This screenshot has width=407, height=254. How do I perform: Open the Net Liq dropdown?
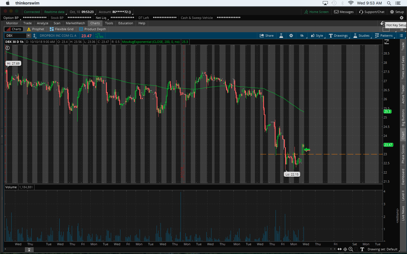tap(101, 18)
